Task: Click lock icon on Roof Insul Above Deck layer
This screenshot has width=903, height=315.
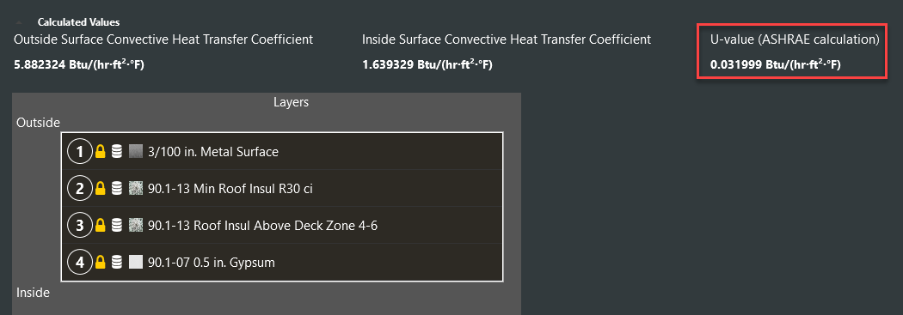Action: tap(101, 226)
